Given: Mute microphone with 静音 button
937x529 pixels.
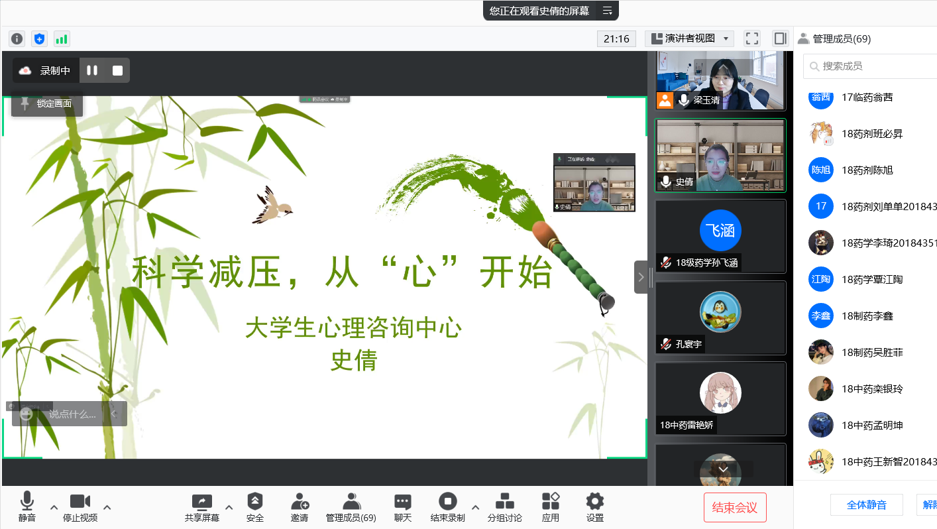Looking at the screenshot, I should point(27,507).
